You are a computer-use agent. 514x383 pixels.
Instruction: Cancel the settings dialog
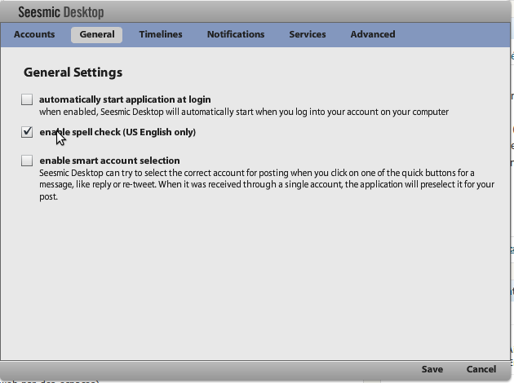pyautogui.click(x=481, y=369)
